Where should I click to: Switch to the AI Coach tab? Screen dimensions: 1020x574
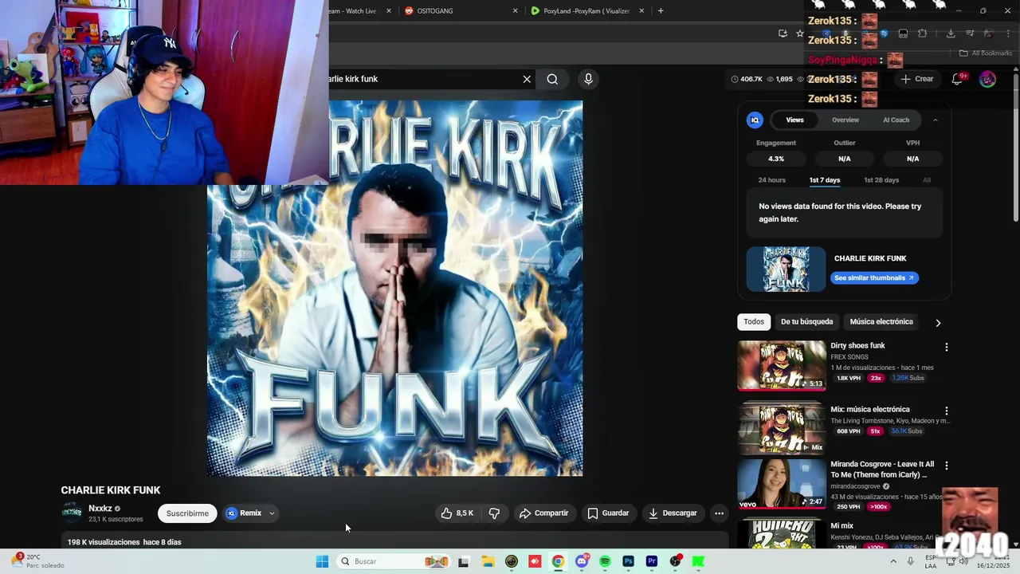pyautogui.click(x=896, y=120)
